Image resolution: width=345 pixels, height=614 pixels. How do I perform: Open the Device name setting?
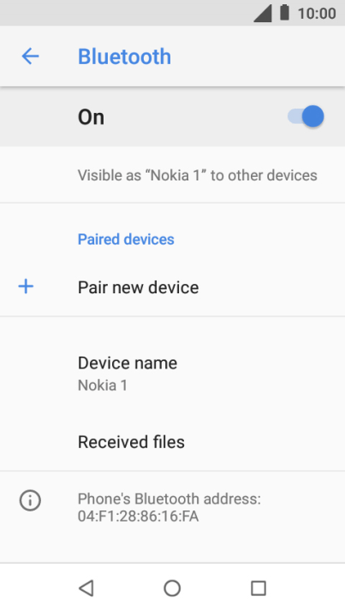pos(173,374)
